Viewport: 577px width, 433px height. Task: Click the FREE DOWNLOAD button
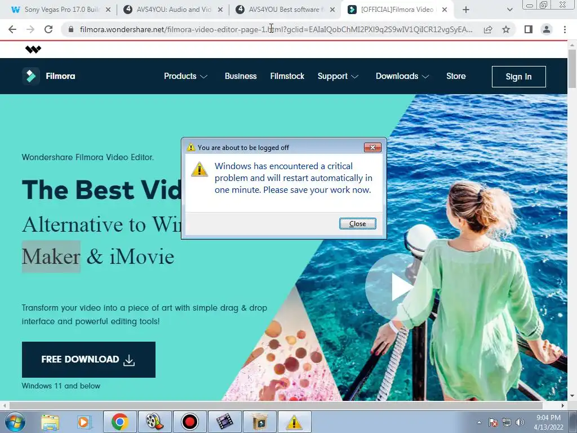(88, 359)
